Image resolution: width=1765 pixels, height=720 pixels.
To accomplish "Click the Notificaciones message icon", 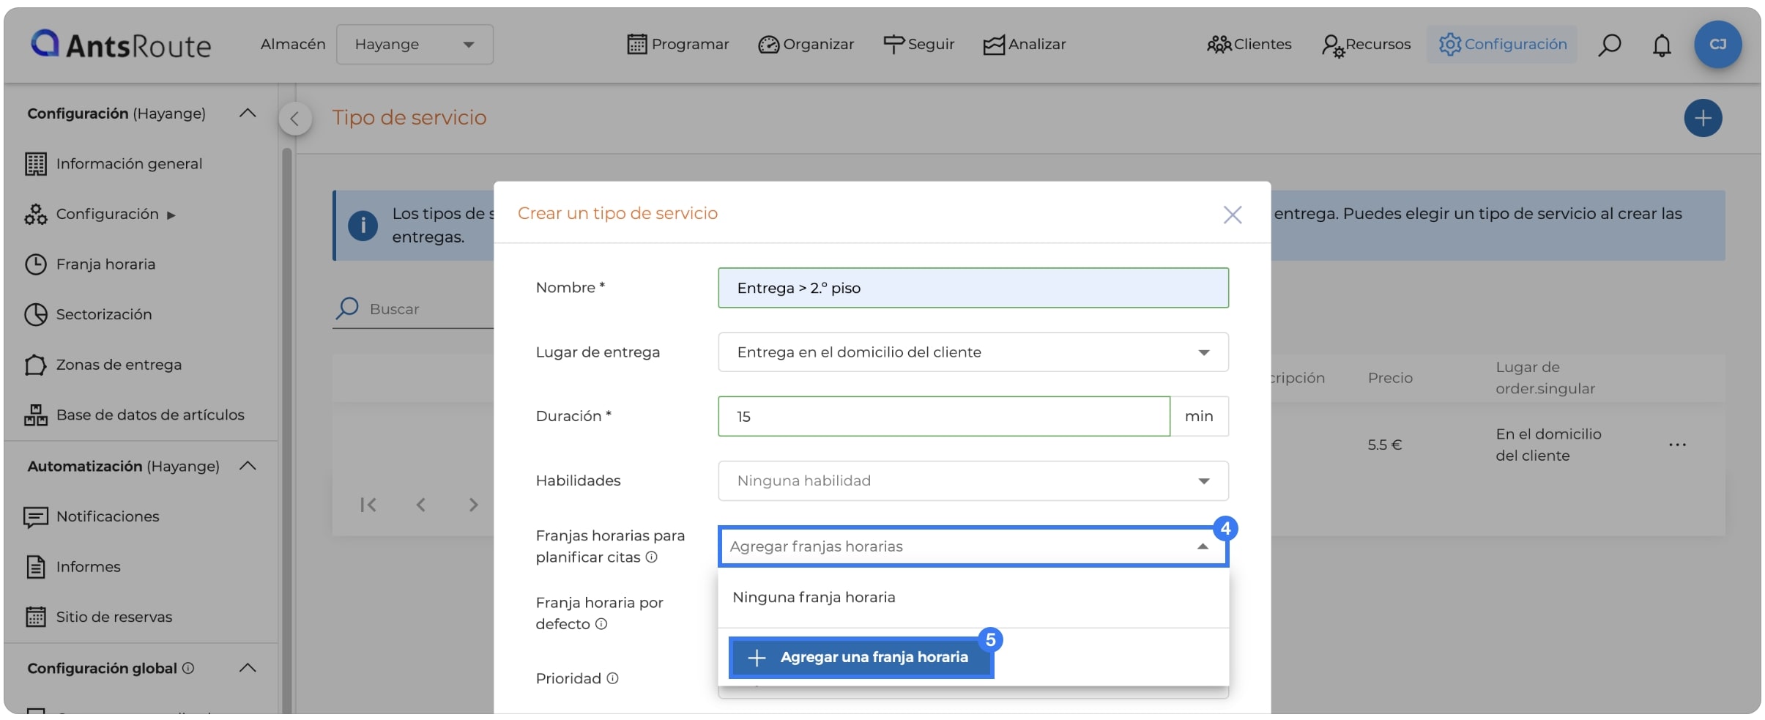I will click(35, 517).
